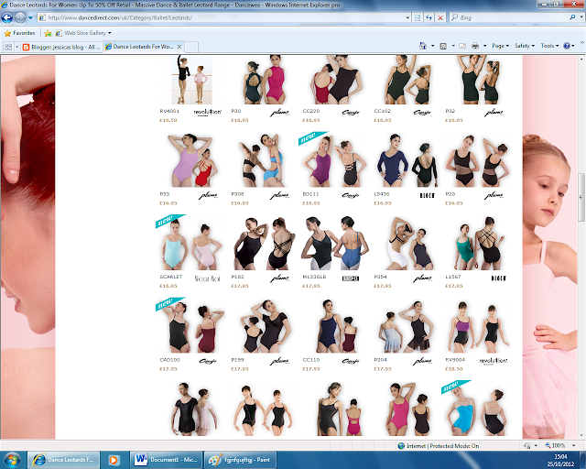Image resolution: width=586 pixels, height=469 pixels.
Task: Click the security settings icon in status bar
Action: [527, 446]
